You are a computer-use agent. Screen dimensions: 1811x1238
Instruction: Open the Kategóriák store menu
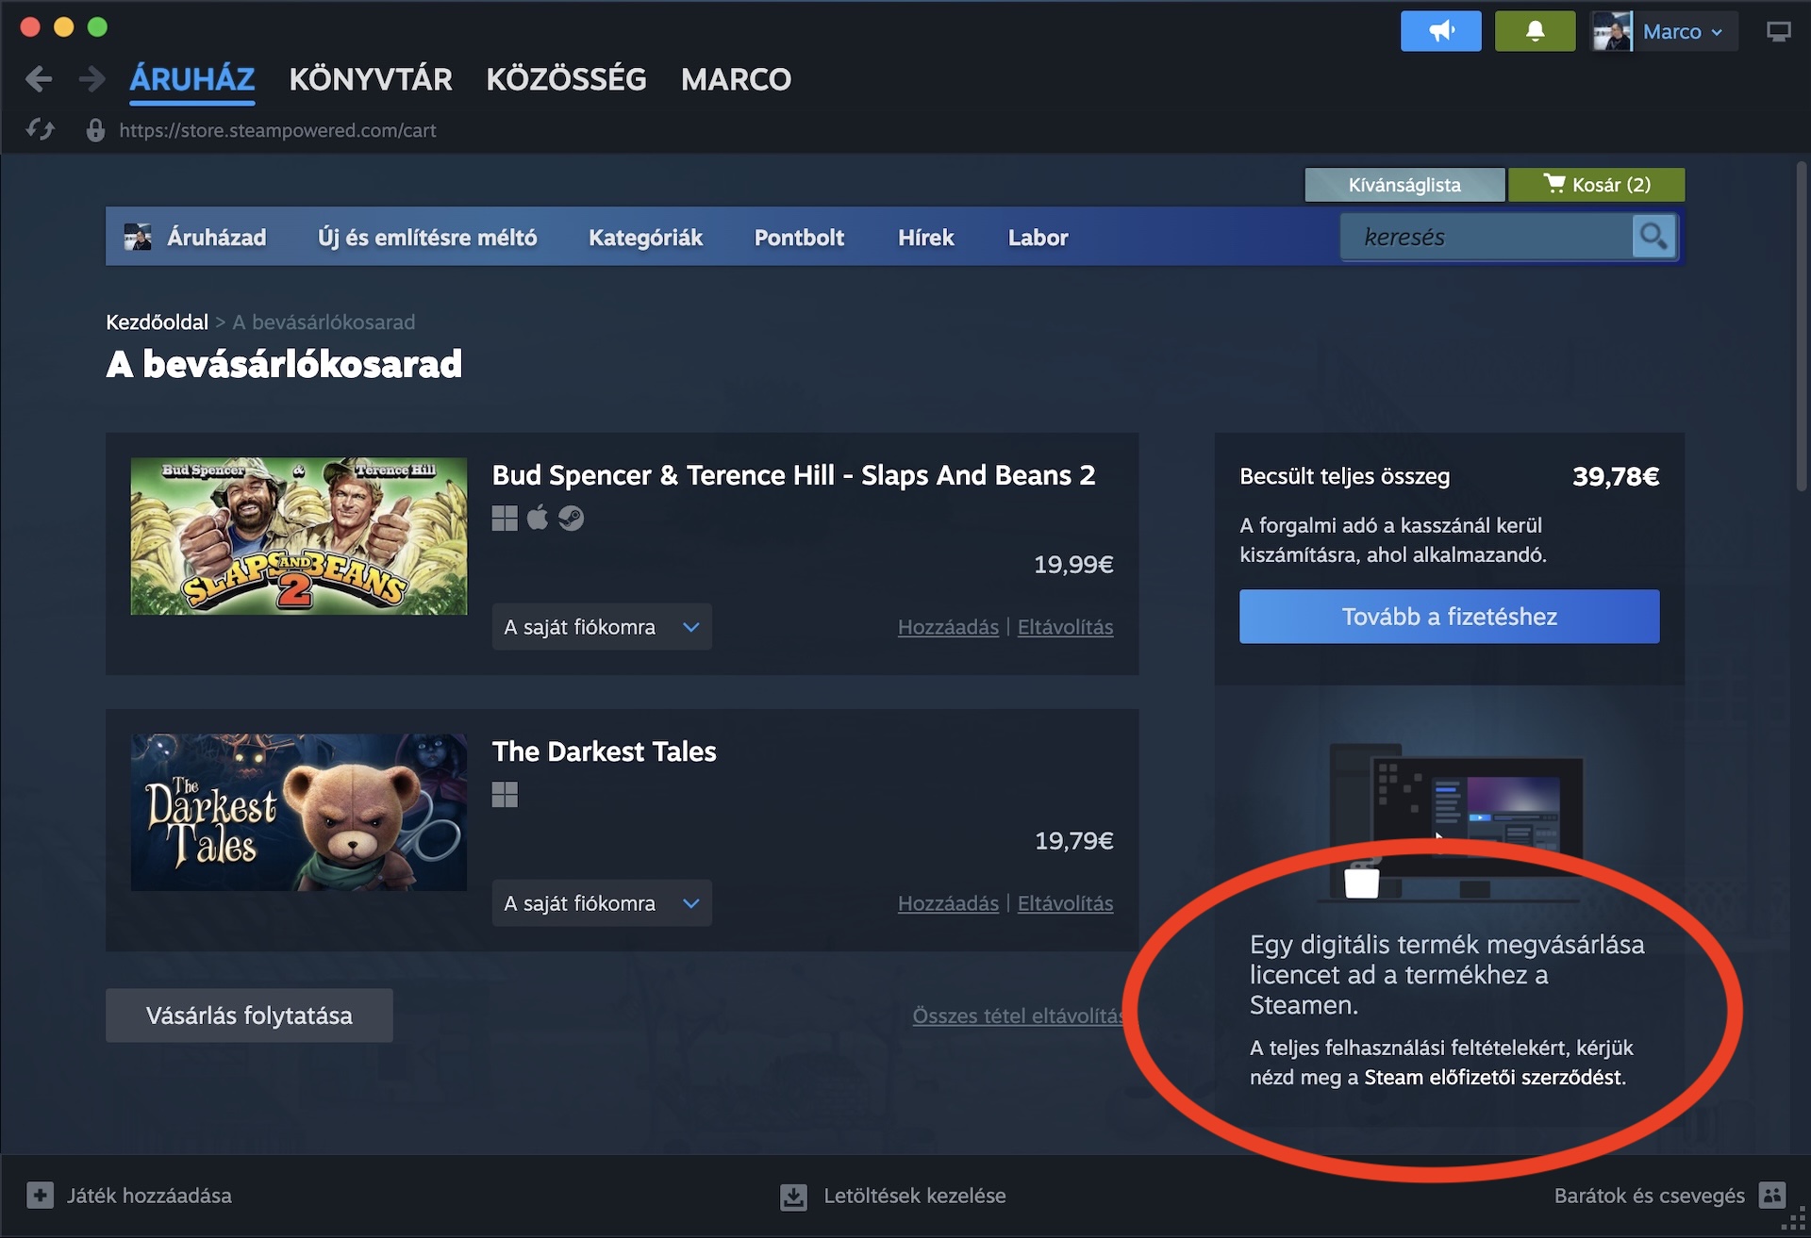click(x=645, y=238)
